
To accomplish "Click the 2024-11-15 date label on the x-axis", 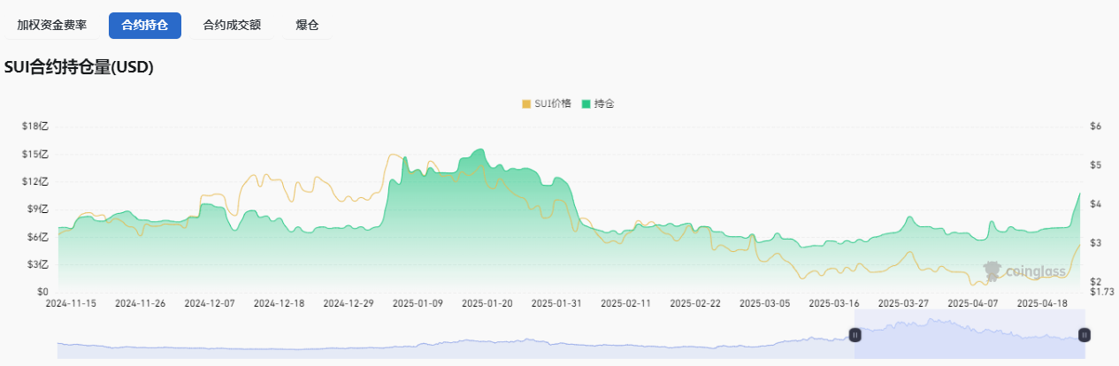I will (71, 302).
